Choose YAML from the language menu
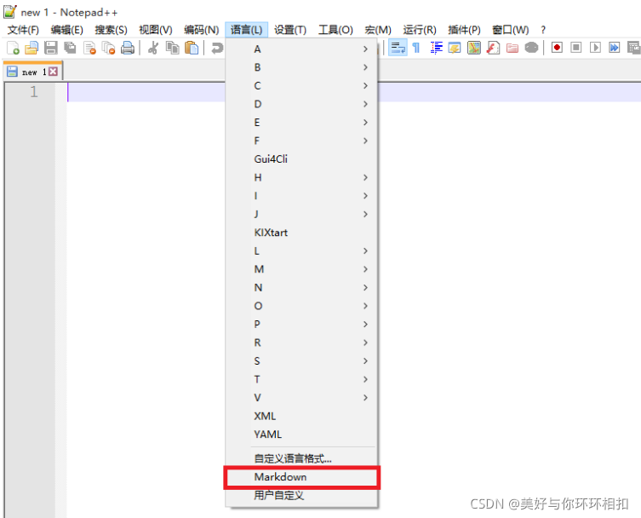Image resolution: width=641 pixels, height=518 pixels. tap(301, 435)
